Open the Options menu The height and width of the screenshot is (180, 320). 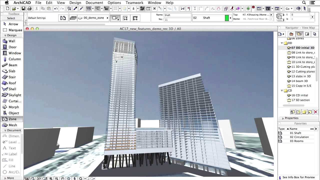click(x=114, y=3)
